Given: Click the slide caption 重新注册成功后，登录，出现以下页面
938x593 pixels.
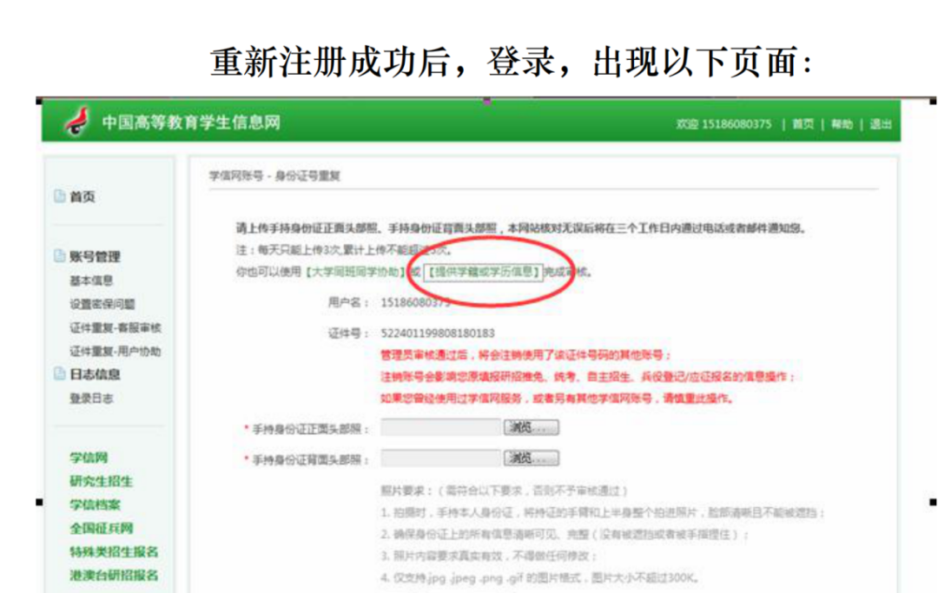Looking at the screenshot, I should (x=512, y=62).
